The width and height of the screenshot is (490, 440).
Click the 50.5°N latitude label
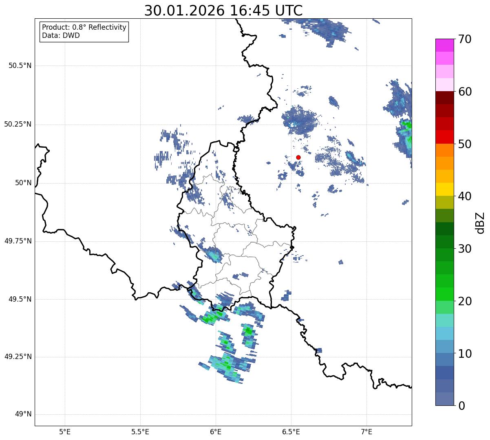click(x=20, y=66)
